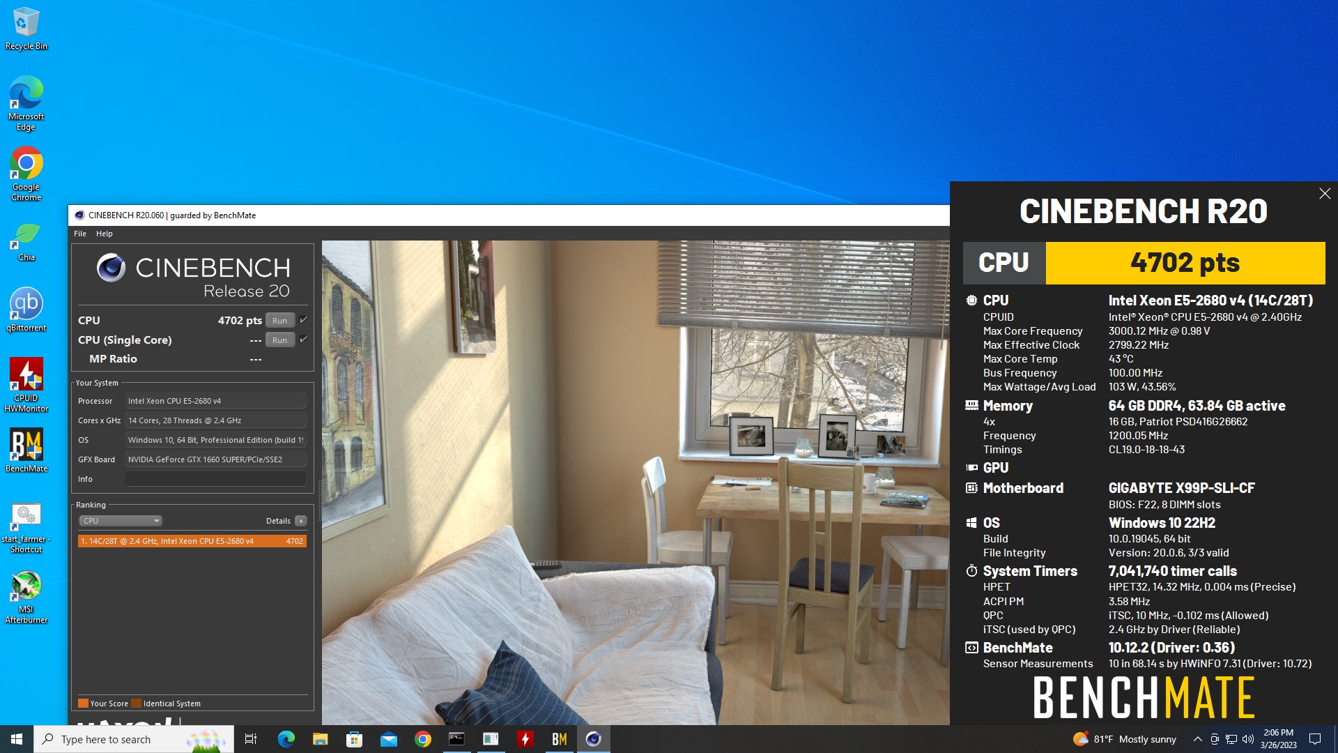The width and height of the screenshot is (1338, 753).
Task: Click the GPU section heading in BenchMate
Action: [x=996, y=468]
